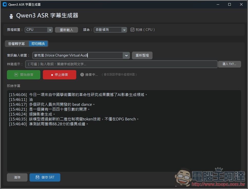This screenshot has width=248, height=189.
Task: Click the subtitle line timestamped 15:46:06
Action: (78, 95)
